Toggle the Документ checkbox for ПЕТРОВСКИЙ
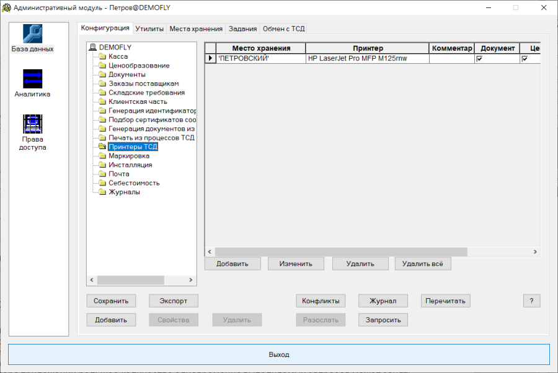 tap(479, 59)
